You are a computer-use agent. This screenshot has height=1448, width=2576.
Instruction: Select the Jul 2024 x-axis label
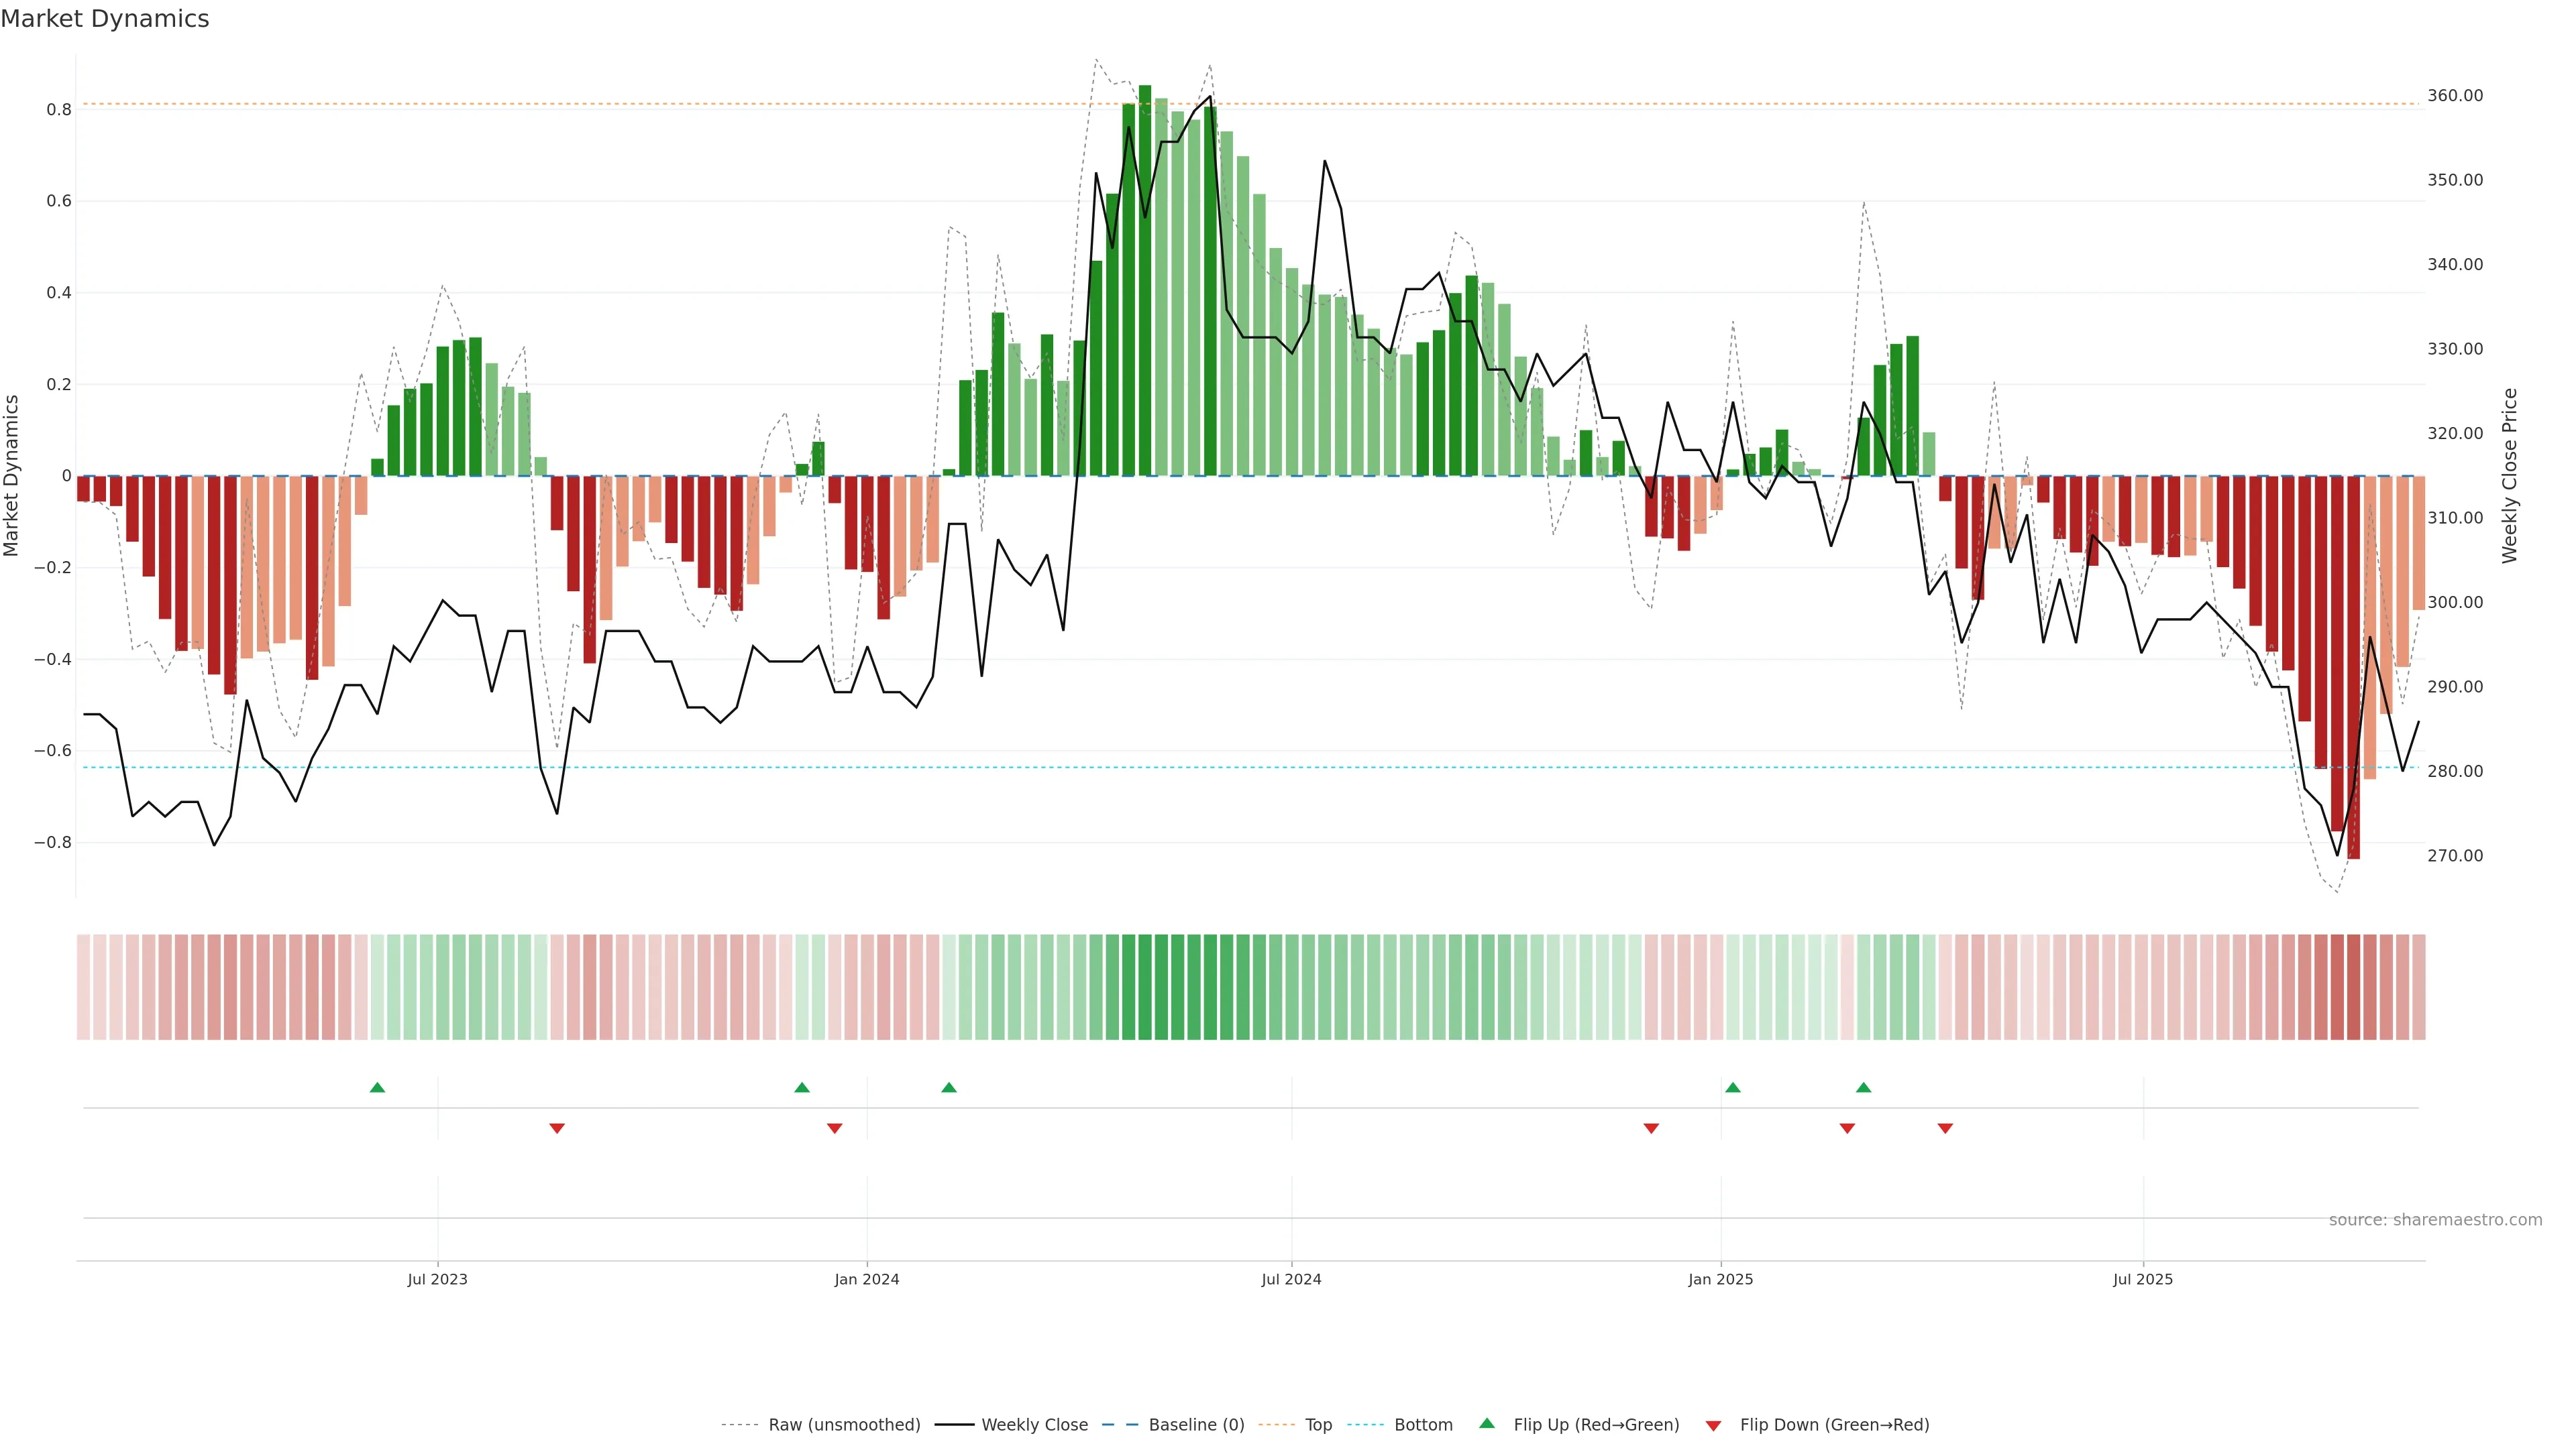point(1291,1279)
